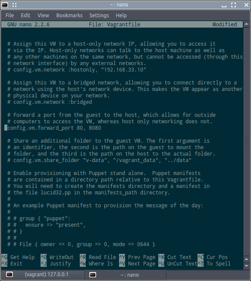Click the vertical scrollbar grip handle
251x281 pixels.
click(x=247, y=141)
